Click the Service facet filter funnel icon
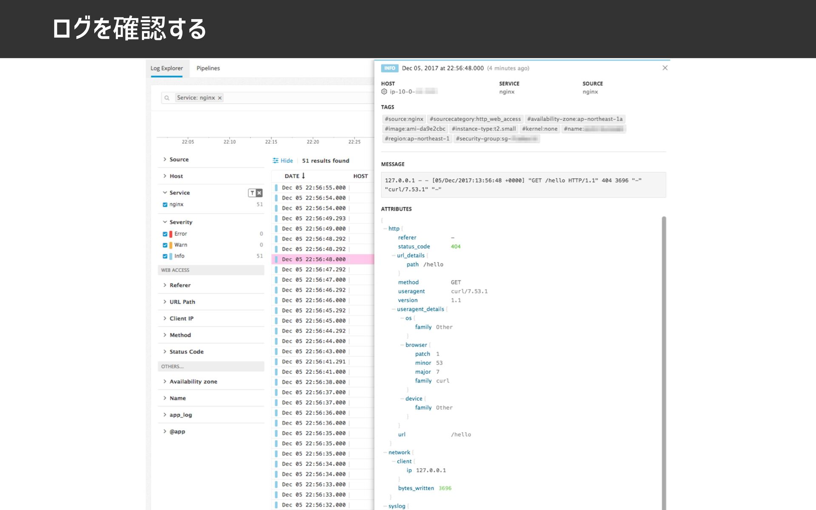816x510 pixels. click(x=252, y=193)
